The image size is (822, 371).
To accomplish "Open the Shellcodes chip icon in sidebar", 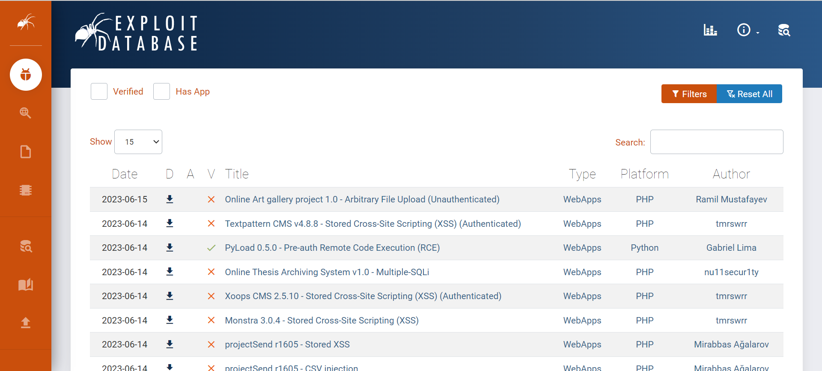I will pyautogui.click(x=26, y=190).
